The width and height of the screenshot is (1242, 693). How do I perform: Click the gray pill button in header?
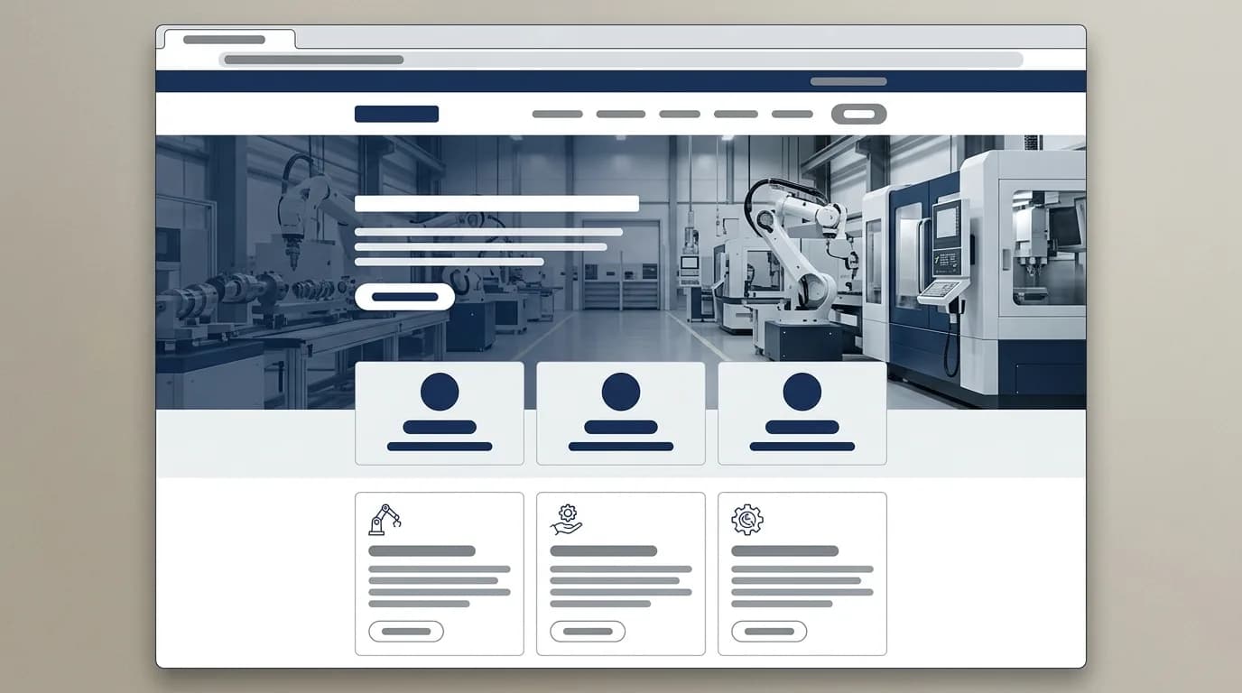tap(859, 114)
